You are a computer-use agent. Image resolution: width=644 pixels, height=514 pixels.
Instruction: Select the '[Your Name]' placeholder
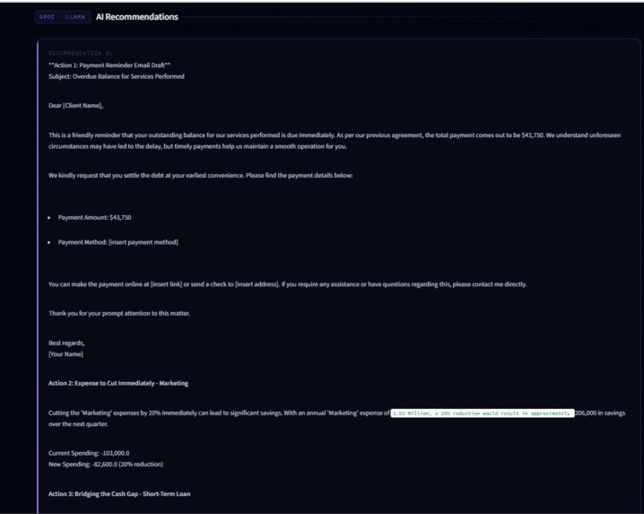(65, 354)
